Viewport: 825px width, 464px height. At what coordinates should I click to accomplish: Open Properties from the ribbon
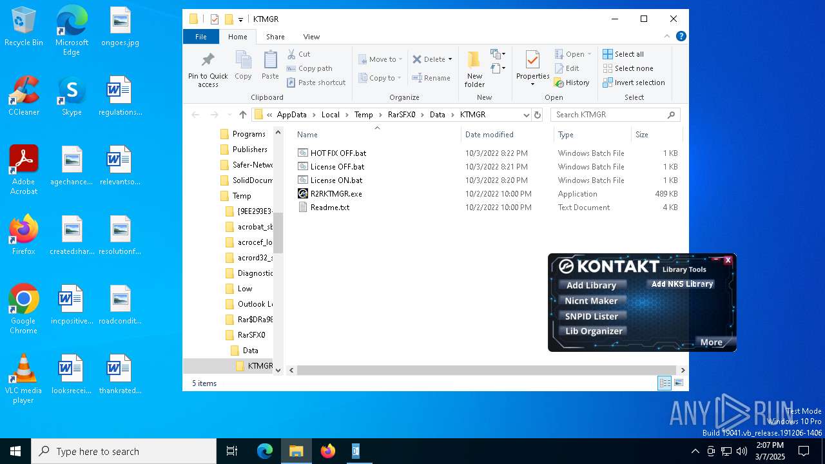click(x=532, y=70)
